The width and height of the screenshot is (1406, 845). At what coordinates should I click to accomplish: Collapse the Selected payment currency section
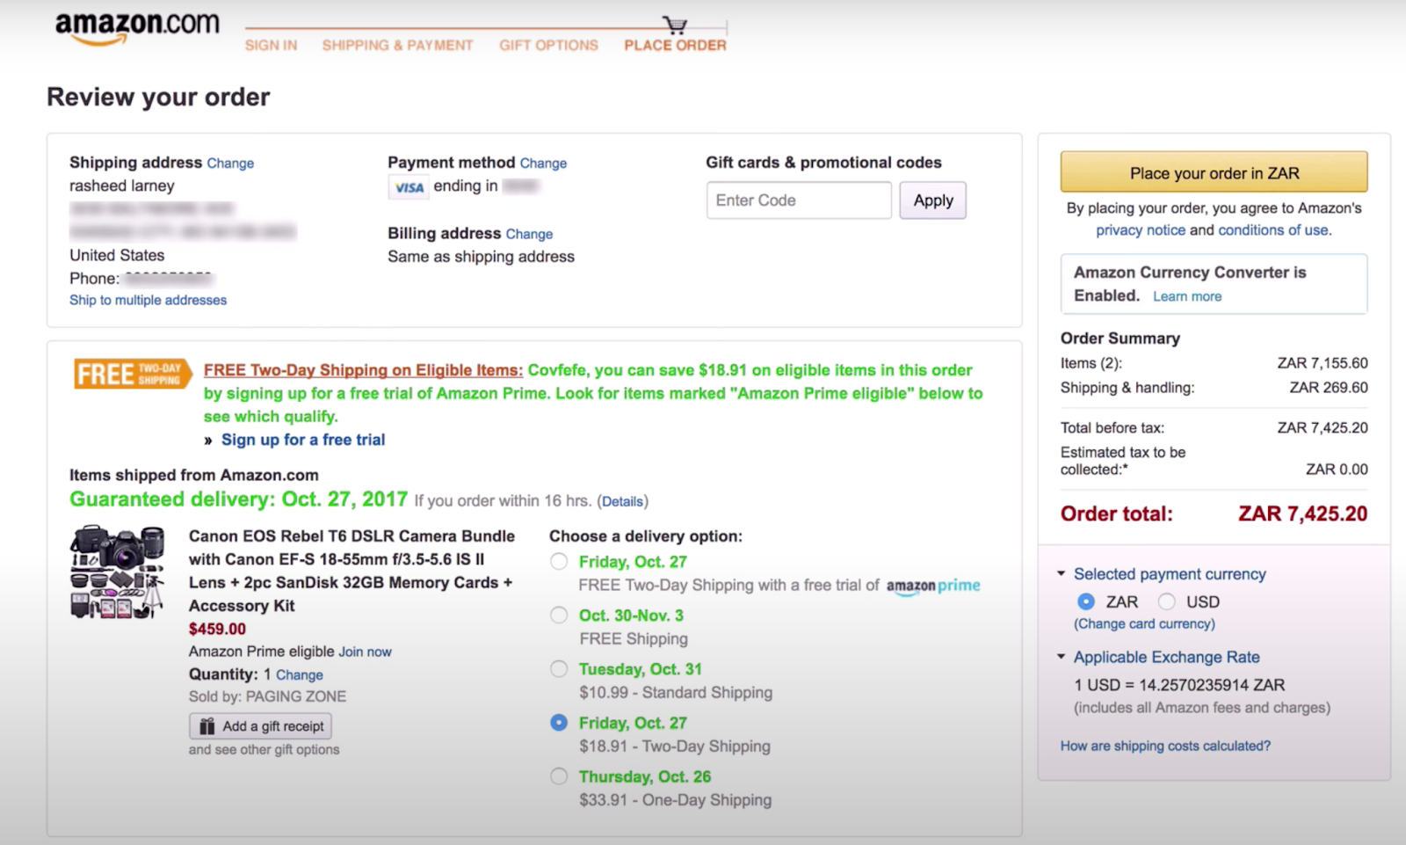pos(1061,573)
